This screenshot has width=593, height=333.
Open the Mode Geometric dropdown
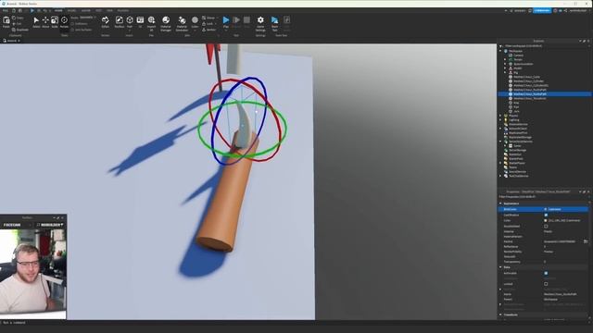(x=87, y=18)
